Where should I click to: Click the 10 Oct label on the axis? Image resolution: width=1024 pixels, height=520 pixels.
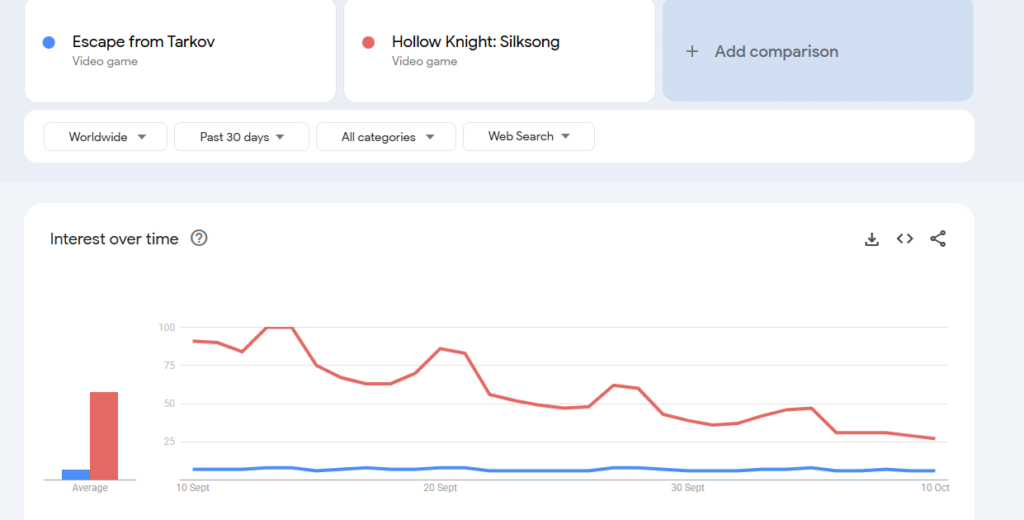coord(936,488)
